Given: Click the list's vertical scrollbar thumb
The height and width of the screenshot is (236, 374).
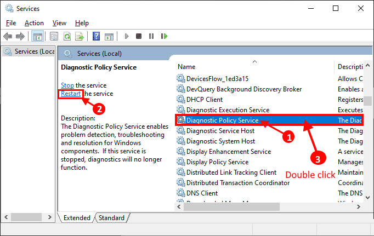Looking at the screenshot, I should point(368,101).
